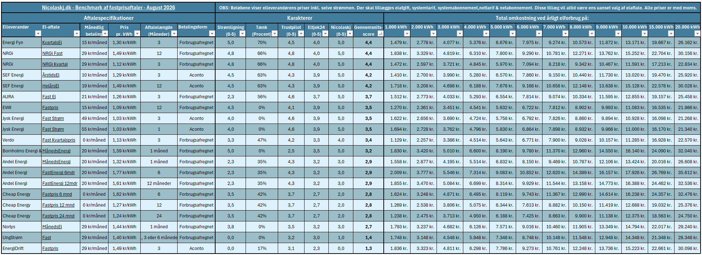Follow Verdo's Fast Kvartalspris link
This screenshot has width=702, height=255.
pyautogui.click(x=59, y=140)
